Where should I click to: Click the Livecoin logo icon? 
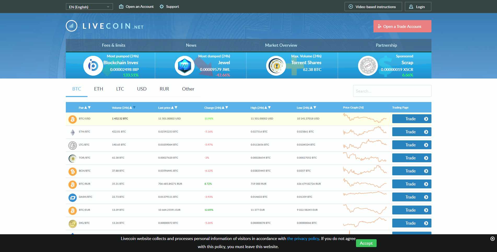coord(72,26)
